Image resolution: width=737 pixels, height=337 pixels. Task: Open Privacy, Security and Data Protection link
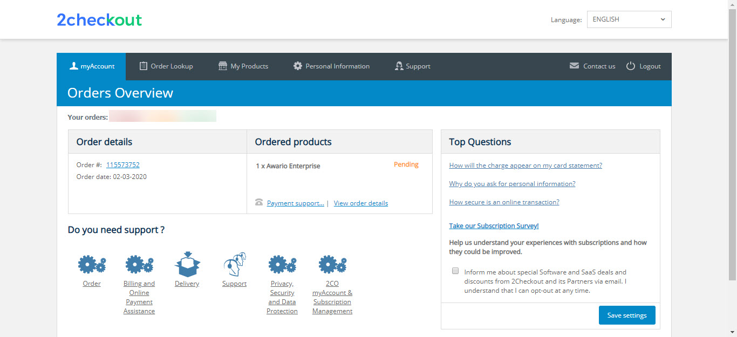click(x=282, y=297)
